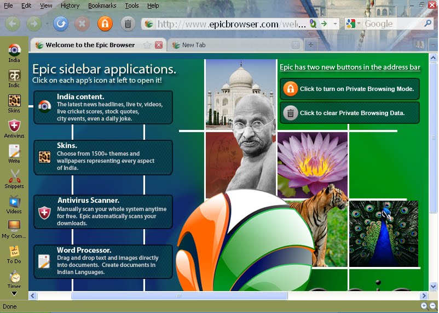Open the Indic language sidebar app
439x313 pixels.
14,78
